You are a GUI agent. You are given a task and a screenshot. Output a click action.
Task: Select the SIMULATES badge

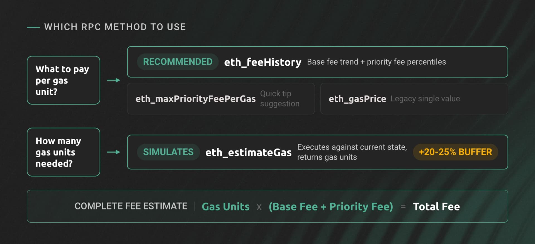click(168, 152)
